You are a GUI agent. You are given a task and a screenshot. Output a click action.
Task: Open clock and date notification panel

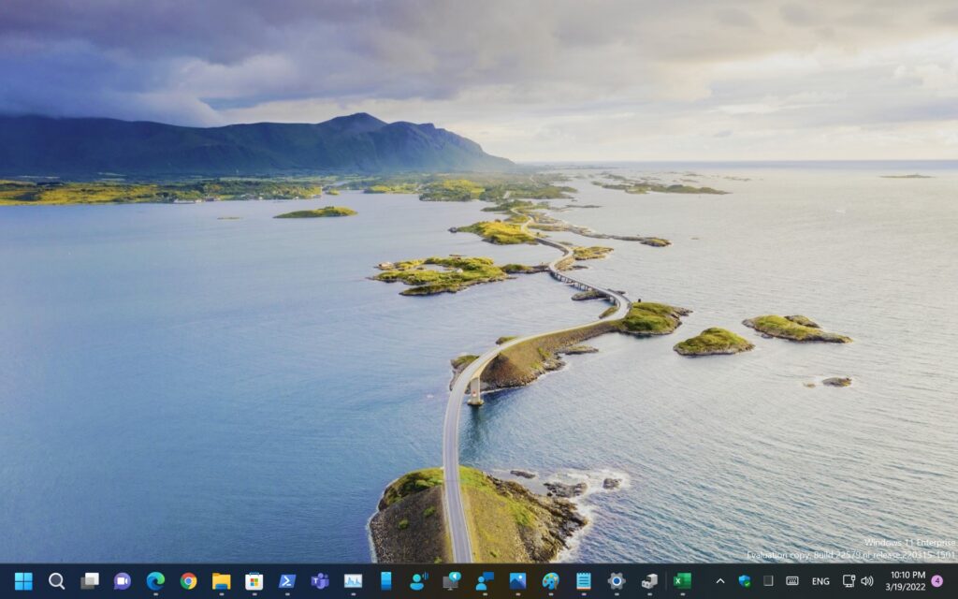[x=907, y=581]
